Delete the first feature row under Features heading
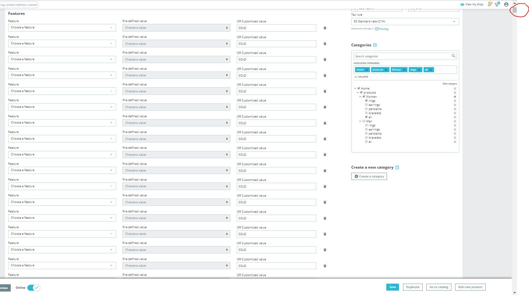This screenshot has width=529, height=295. (x=325, y=28)
